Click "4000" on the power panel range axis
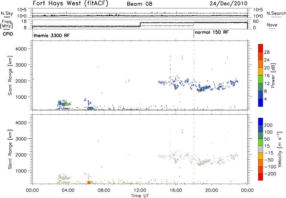The height and width of the screenshot is (198, 286). tap(21, 49)
